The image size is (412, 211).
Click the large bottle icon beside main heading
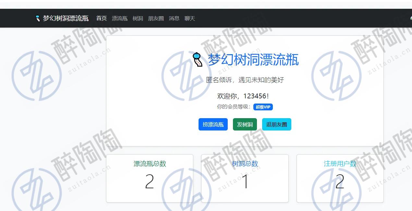197,60
